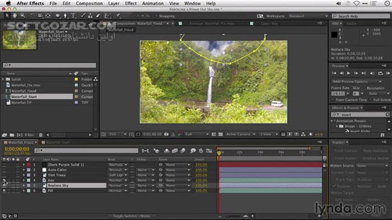The width and height of the screenshot is (392, 220).
Task: Enable motion blur for the composition
Action: (183, 151)
